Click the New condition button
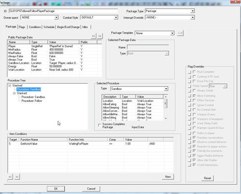241x194 pixels. pyautogui.click(x=168, y=177)
